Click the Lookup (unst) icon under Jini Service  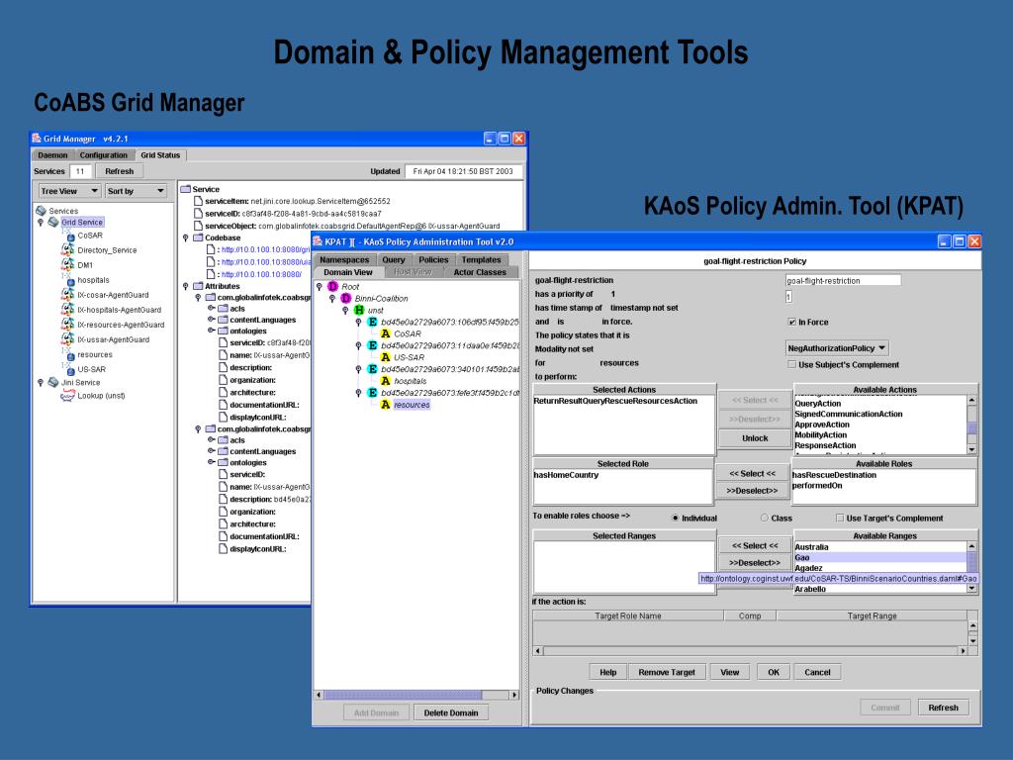[68, 396]
